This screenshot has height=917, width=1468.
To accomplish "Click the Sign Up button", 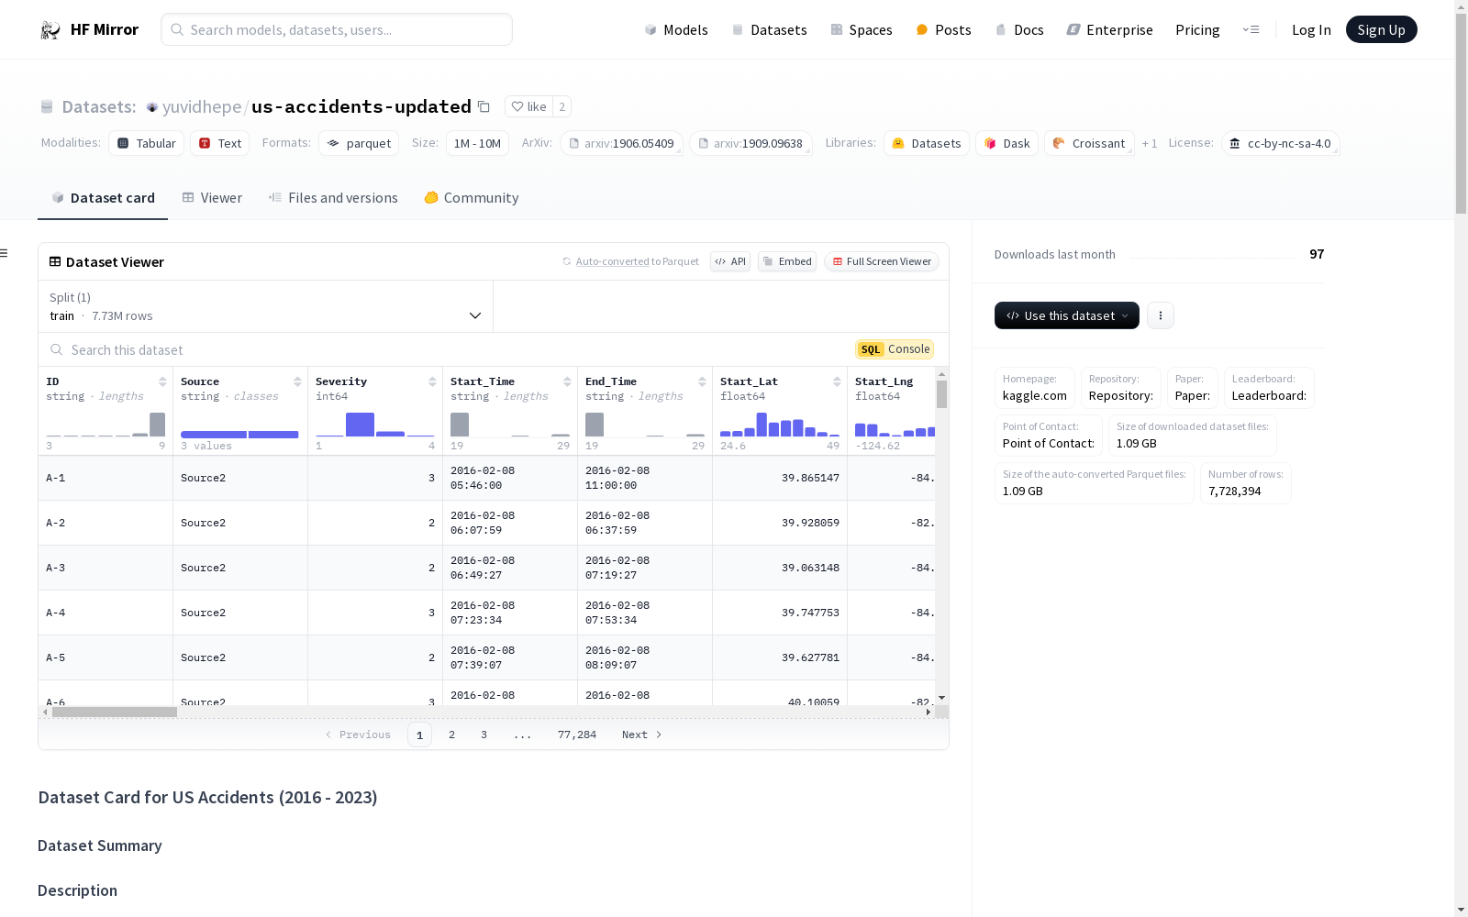I will pos(1381,29).
